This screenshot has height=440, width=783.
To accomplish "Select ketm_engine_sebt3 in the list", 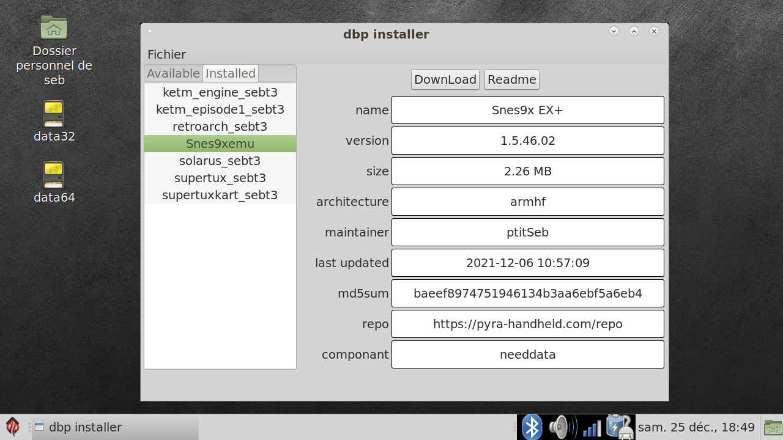I will point(220,92).
